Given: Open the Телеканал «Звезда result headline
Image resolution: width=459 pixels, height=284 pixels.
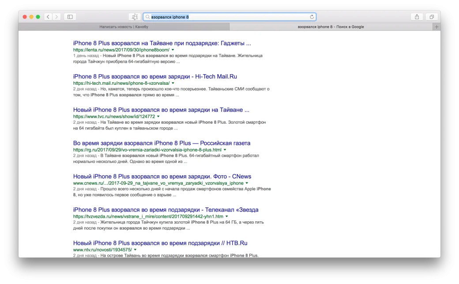Looking at the screenshot, I should pyautogui.click(x=166, y=210).
